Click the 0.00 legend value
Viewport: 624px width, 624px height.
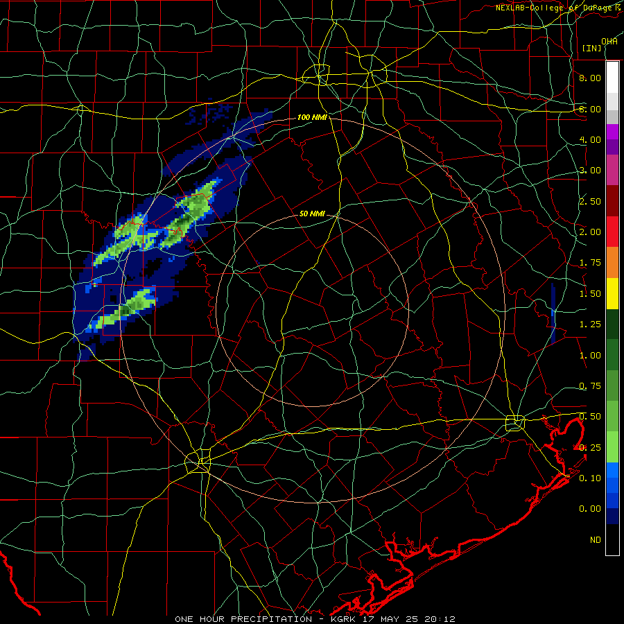[x=590, y=509]
